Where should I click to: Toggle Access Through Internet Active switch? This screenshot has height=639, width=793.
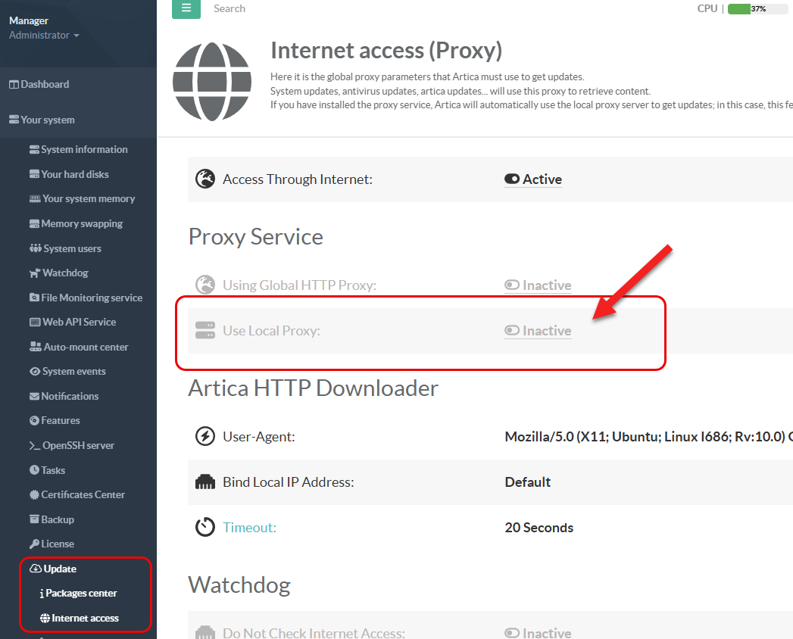[513, 179]
